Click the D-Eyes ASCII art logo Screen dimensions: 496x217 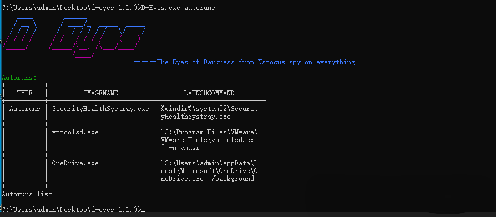(73, 38)
